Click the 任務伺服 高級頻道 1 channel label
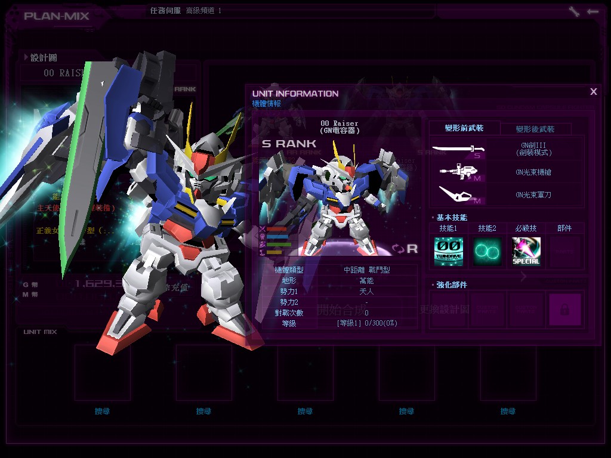The image size is (611, 458). [186, 11]
